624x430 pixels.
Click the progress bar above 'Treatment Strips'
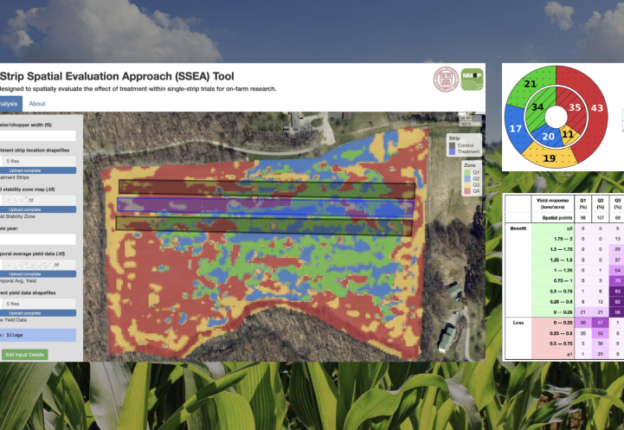point(38,170)
